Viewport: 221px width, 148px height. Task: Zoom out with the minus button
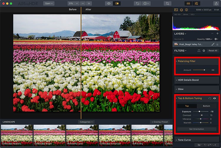click(83, 3)
